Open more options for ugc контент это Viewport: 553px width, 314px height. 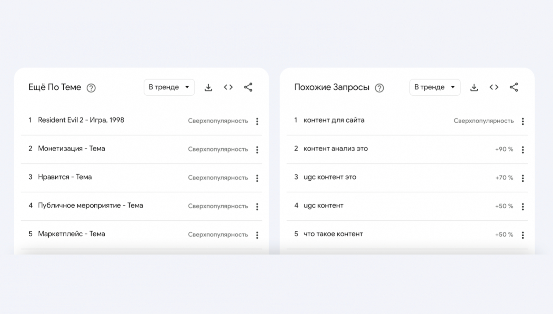[x=523, y=178]
